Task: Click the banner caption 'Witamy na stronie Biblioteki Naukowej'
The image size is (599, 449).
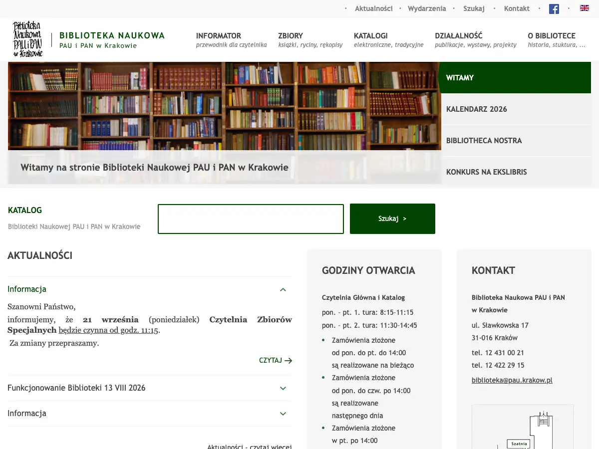Action: [x=154, y=168]
